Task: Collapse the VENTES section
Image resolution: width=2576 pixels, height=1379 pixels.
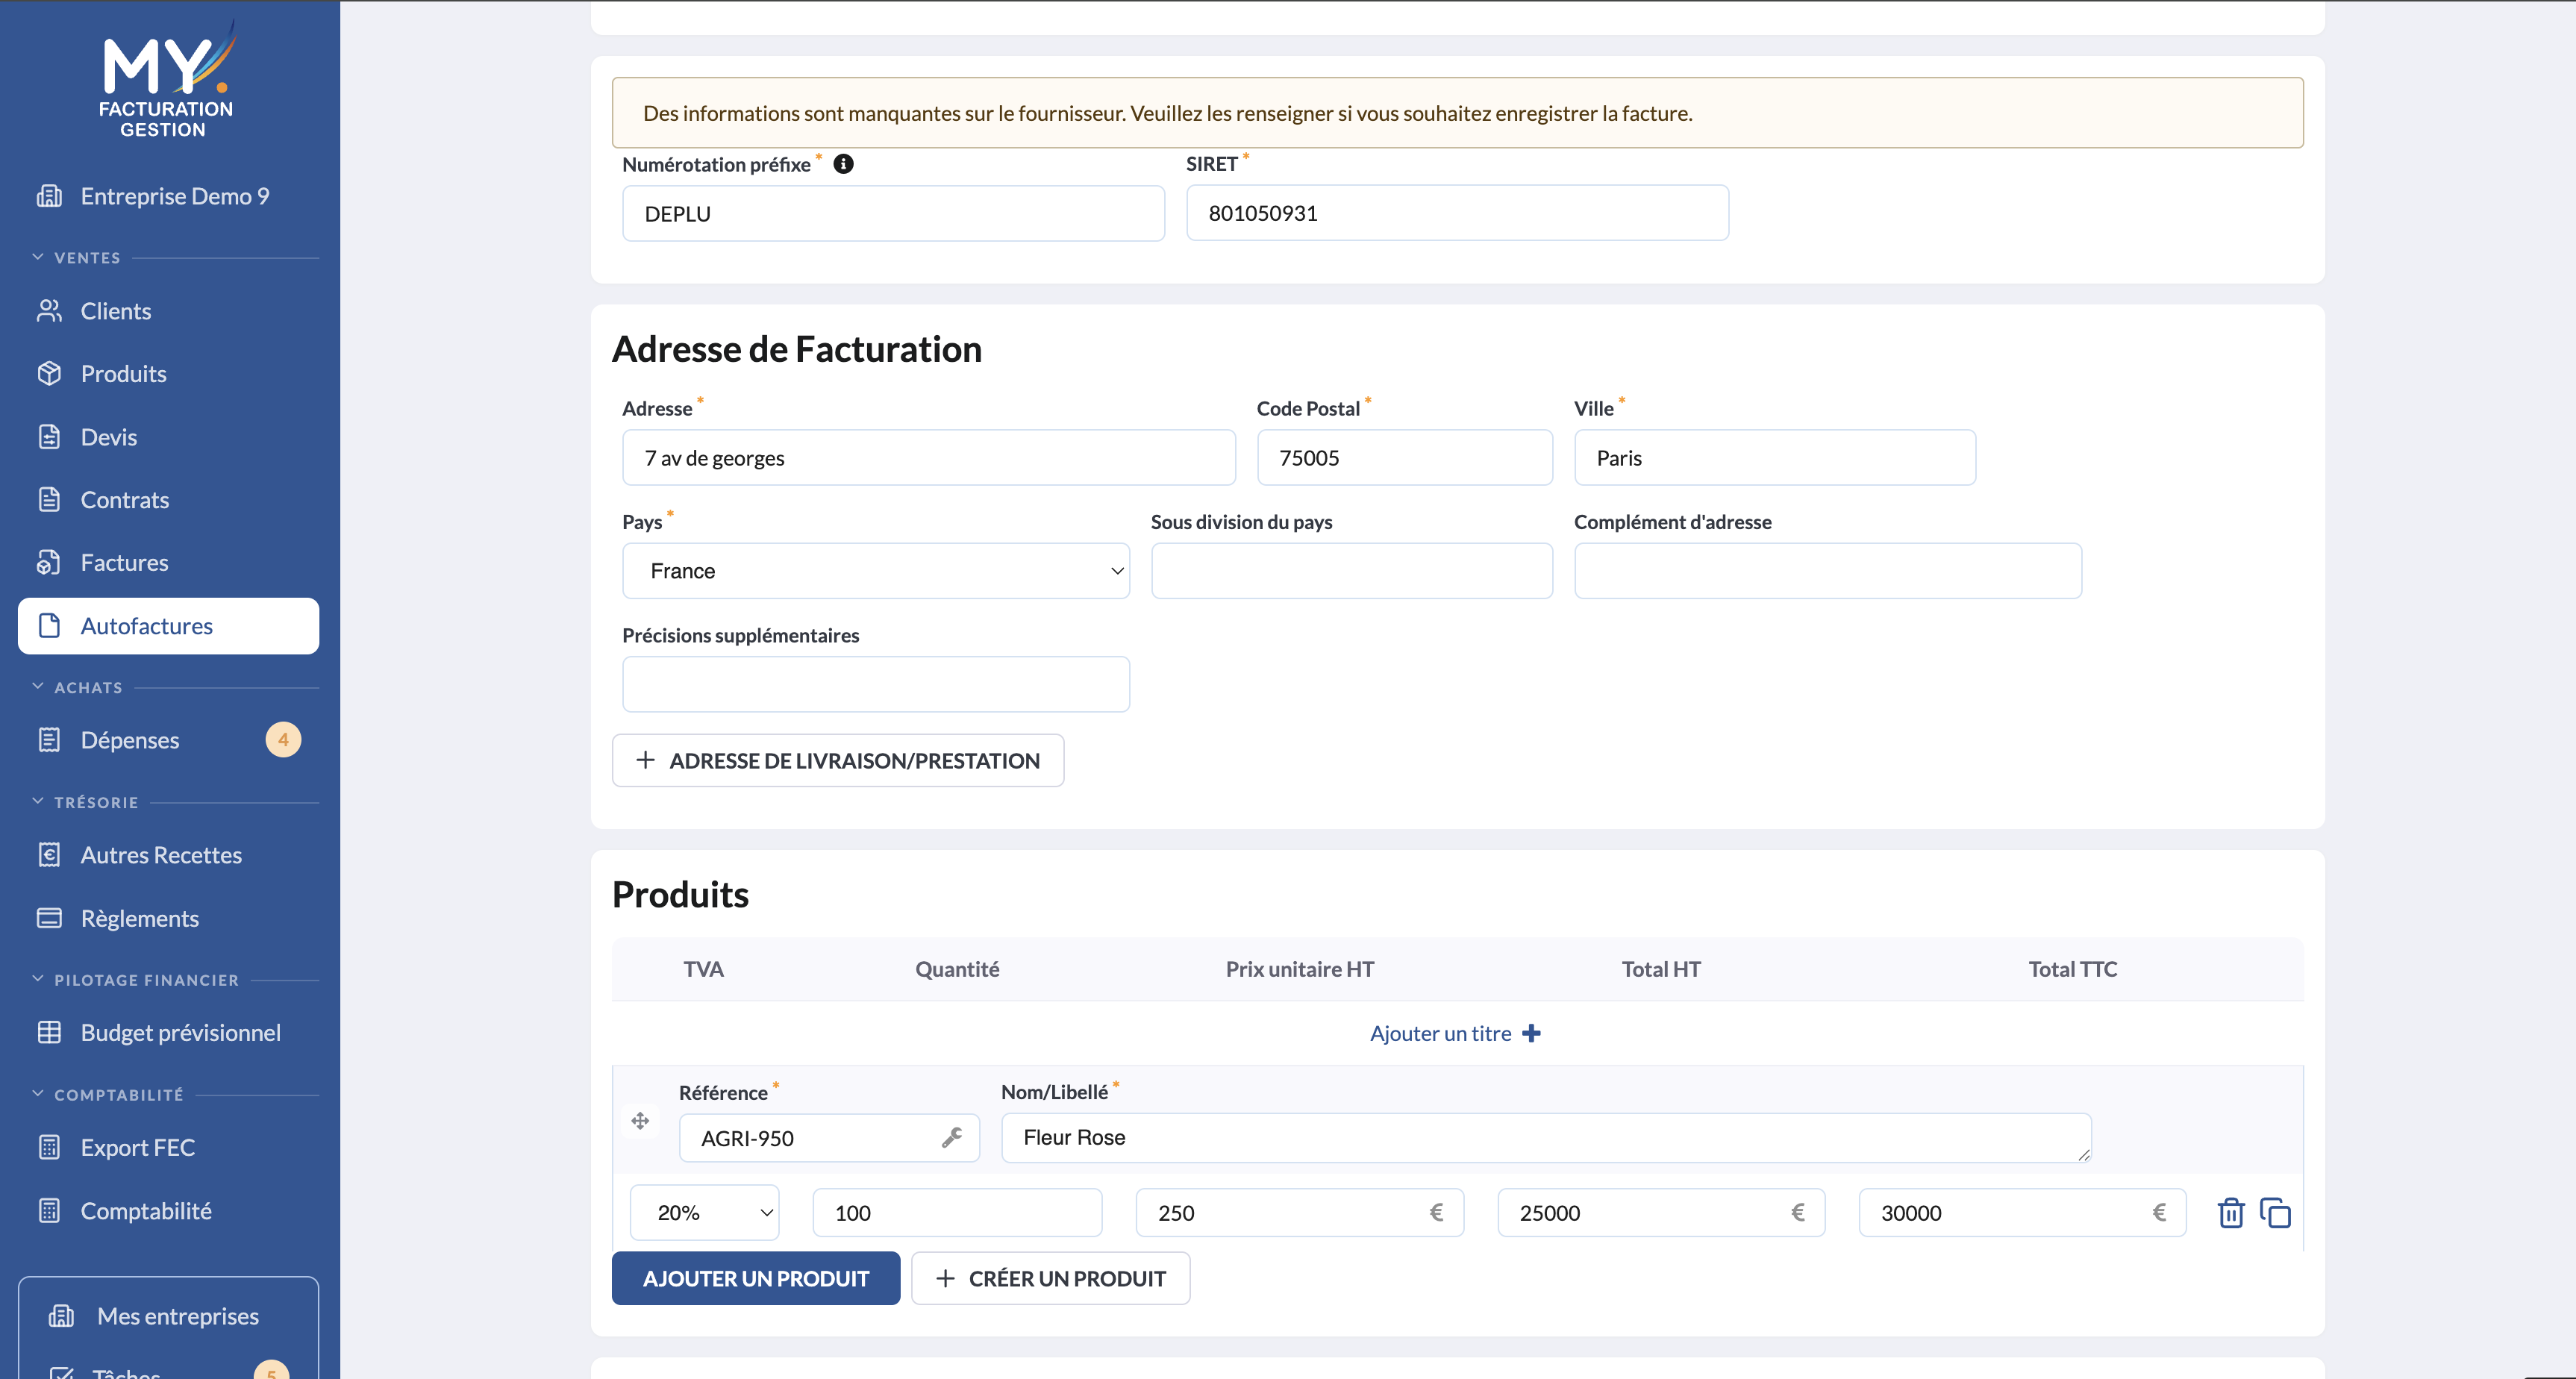Action: pos(38,257)
